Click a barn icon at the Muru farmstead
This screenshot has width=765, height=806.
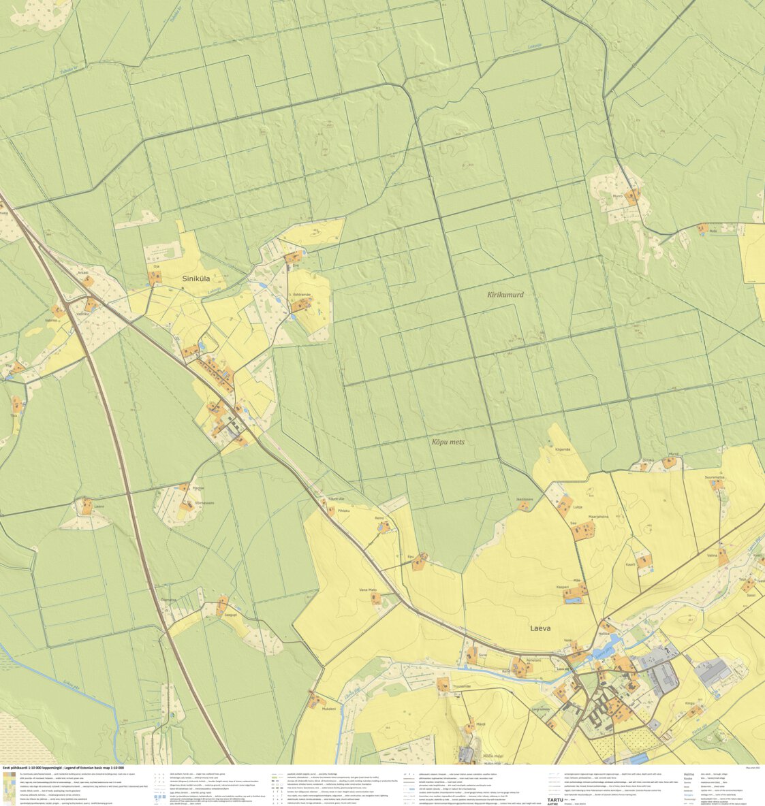(631, 195)
